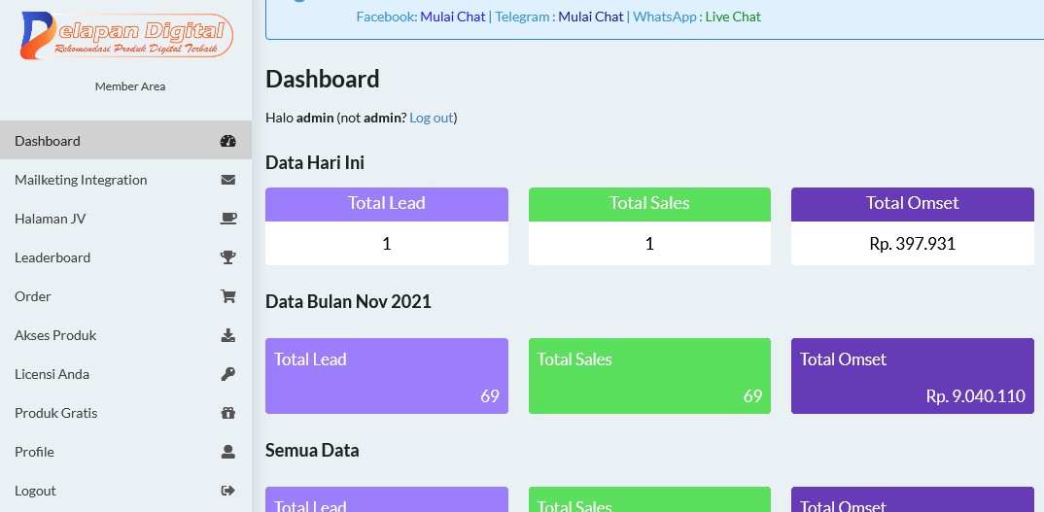Click the sign-out icon next to Logout
The width and height of the screenshot is (1044, 512).
228,491
